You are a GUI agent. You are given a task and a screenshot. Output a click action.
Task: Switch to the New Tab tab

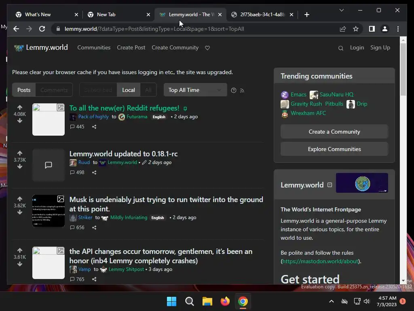tap(119, 15)
